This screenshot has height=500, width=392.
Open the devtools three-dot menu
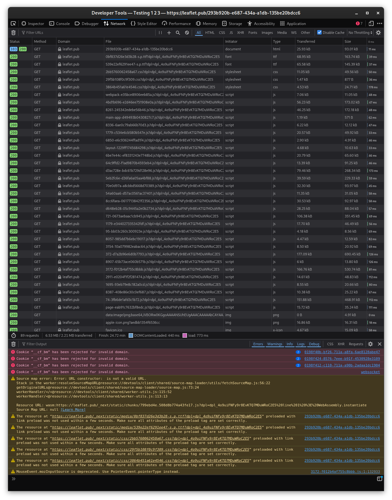coord(380,24)
